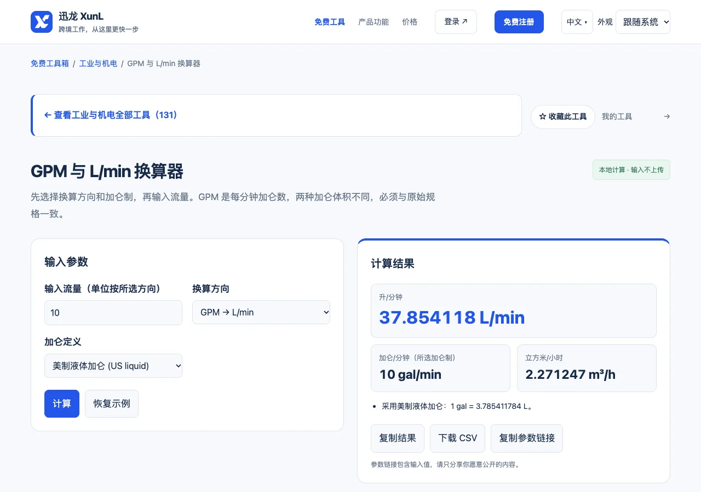The height and width of the screenshot is (492, 701).
Task: Open 查看工业与机电全部工具（131）link
Action: pos(111,115)
